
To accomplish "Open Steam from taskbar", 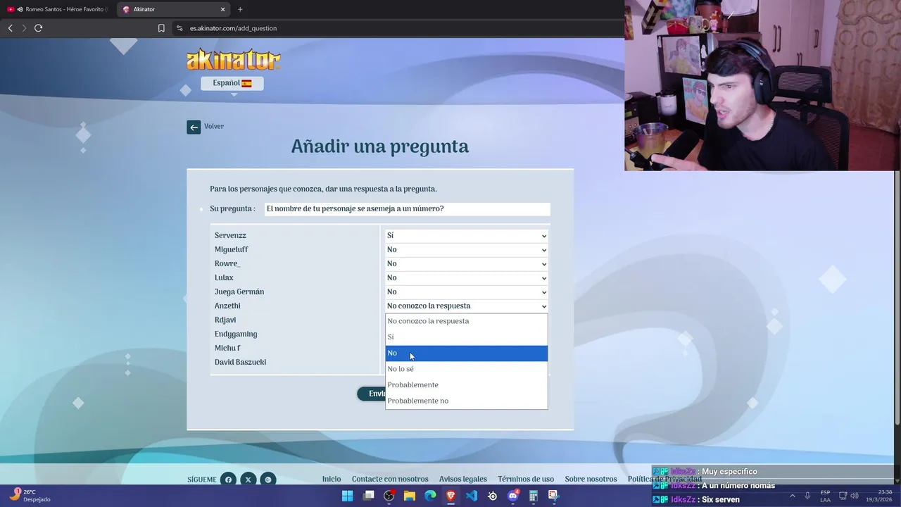I will pyautogui.click(x=492, y=496).
